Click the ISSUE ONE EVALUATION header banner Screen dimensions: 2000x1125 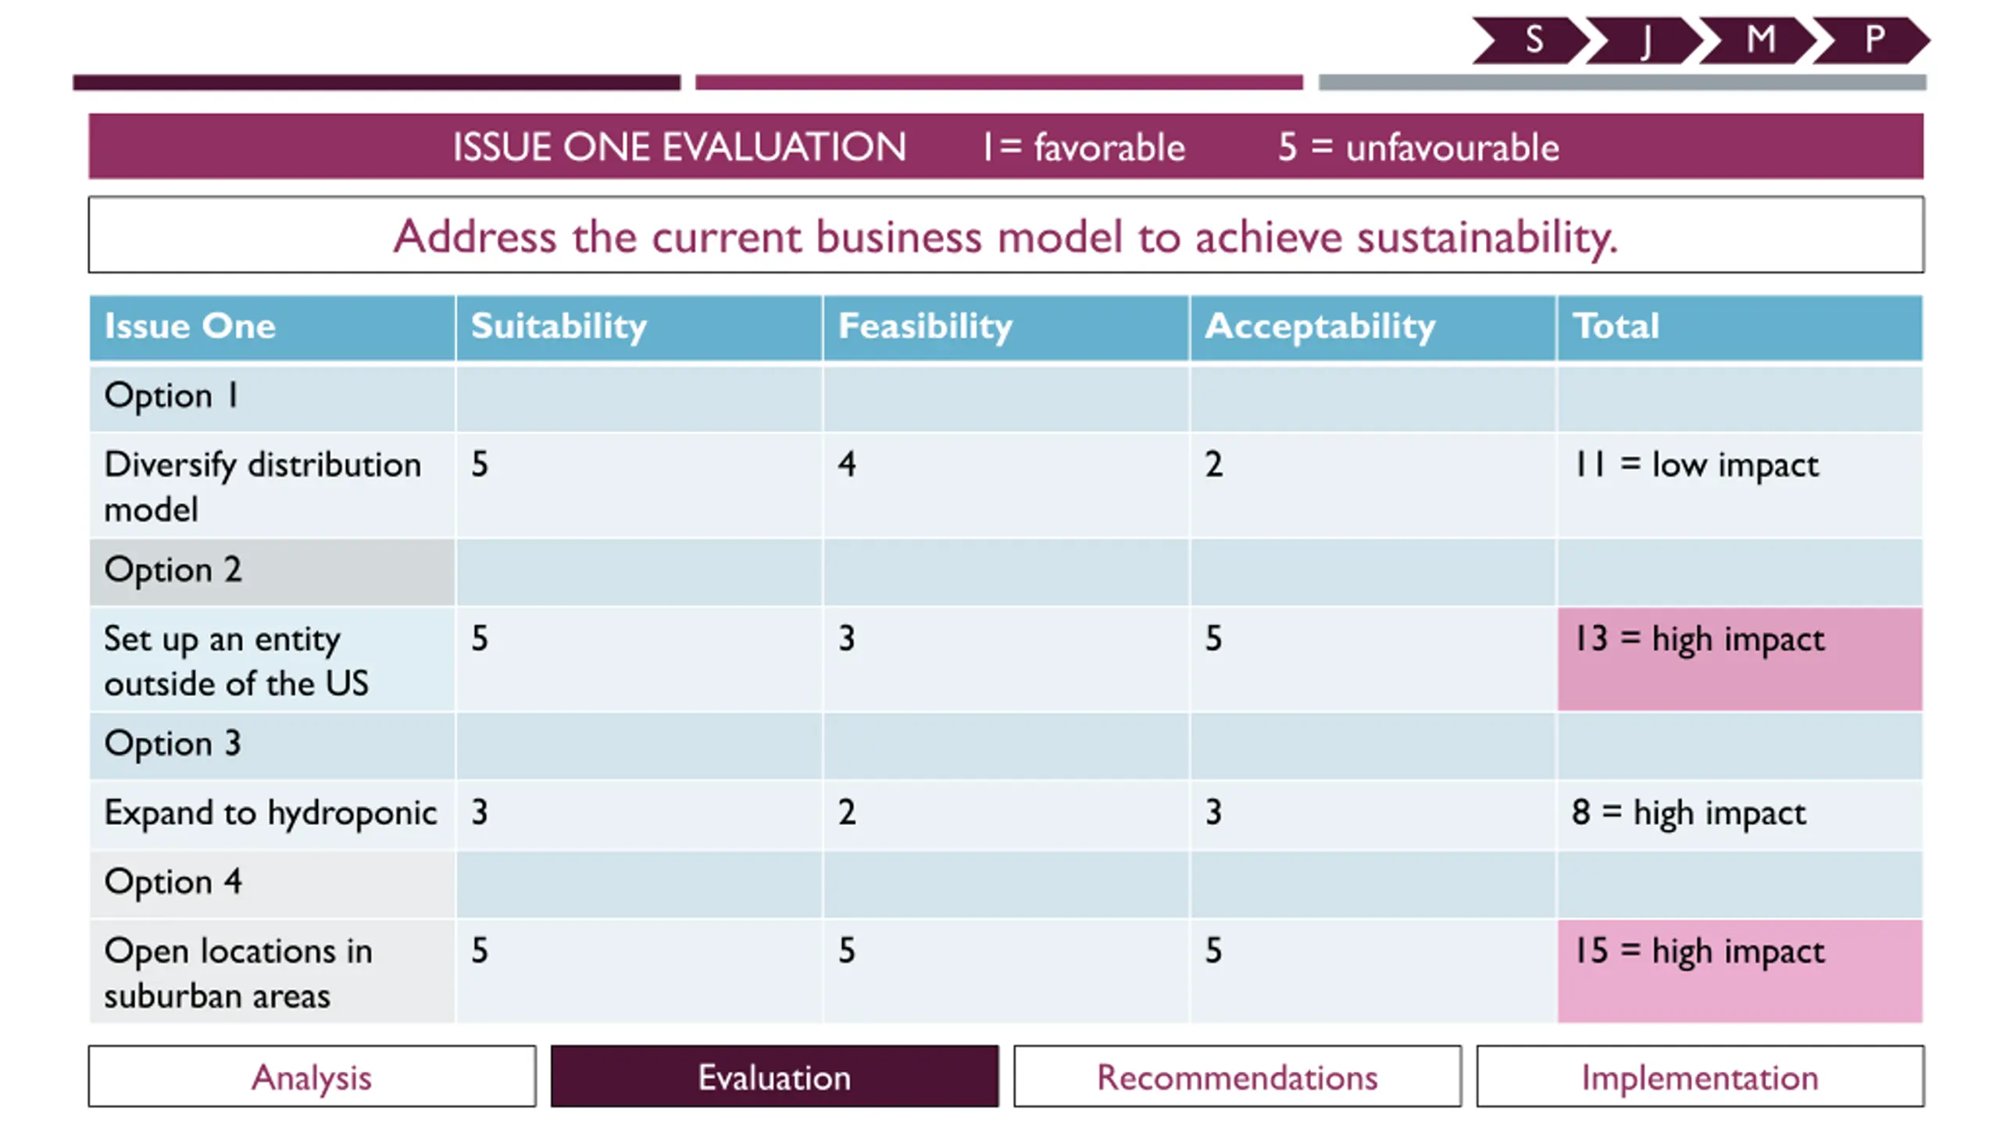(x=1006, y=146)
